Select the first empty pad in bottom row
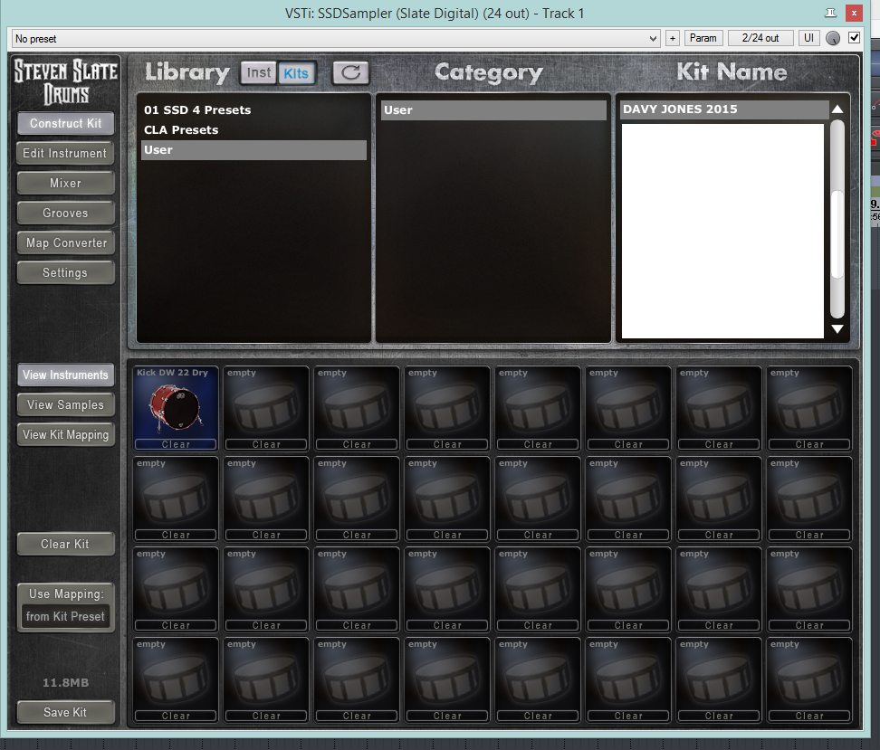 pyautogui.click(x=176, y=679)
